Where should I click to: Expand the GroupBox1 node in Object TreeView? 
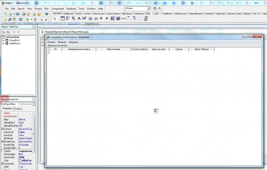tap(3, 40)
